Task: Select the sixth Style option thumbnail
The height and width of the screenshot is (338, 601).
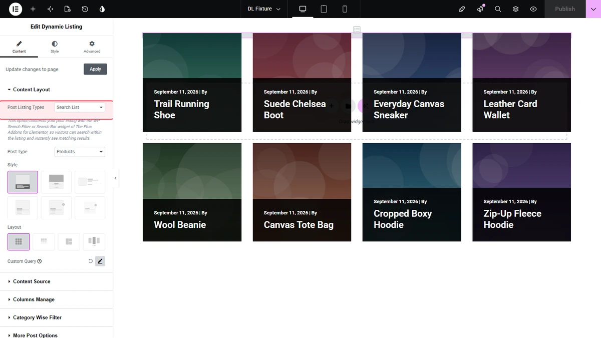Action: tap(90, 208)
